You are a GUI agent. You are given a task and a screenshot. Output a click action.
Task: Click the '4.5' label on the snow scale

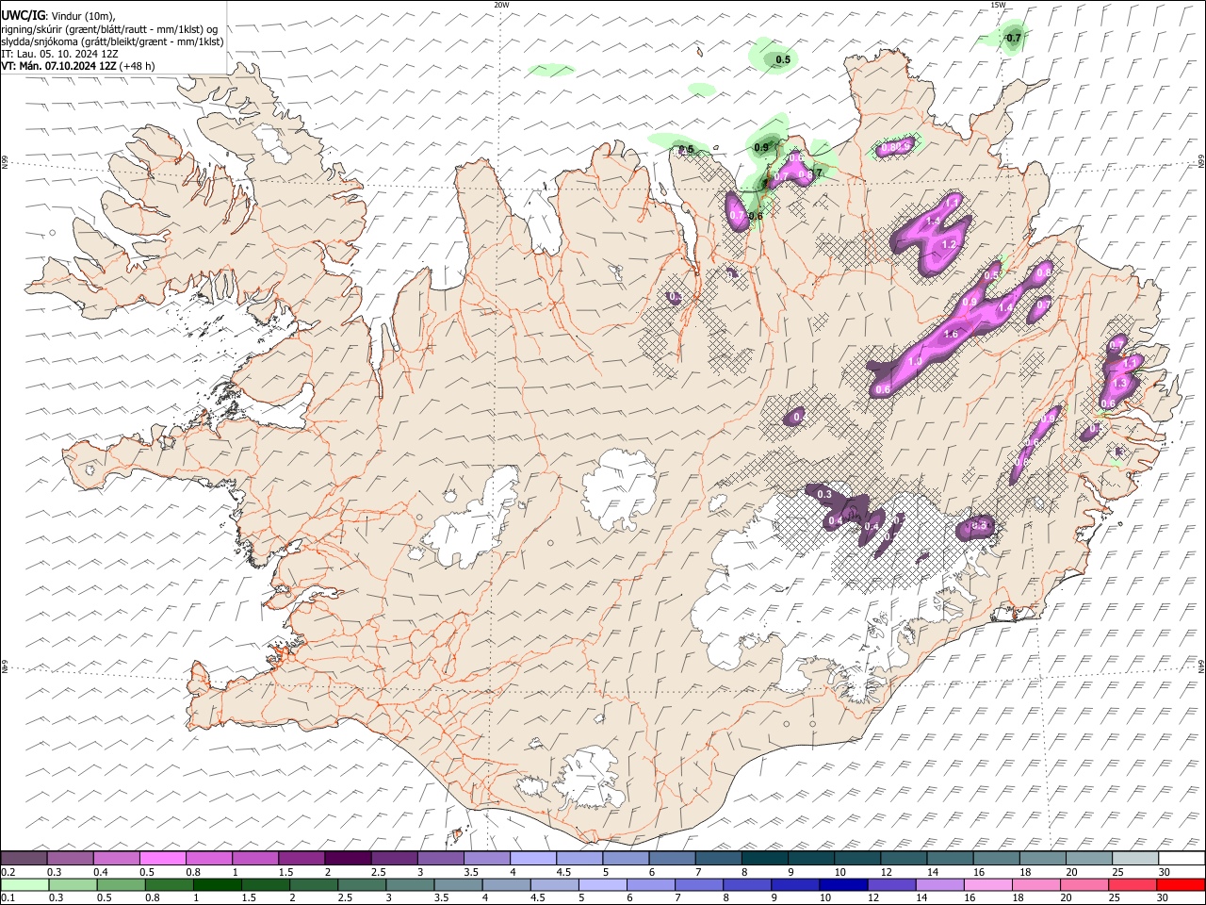tap(563, 871)
